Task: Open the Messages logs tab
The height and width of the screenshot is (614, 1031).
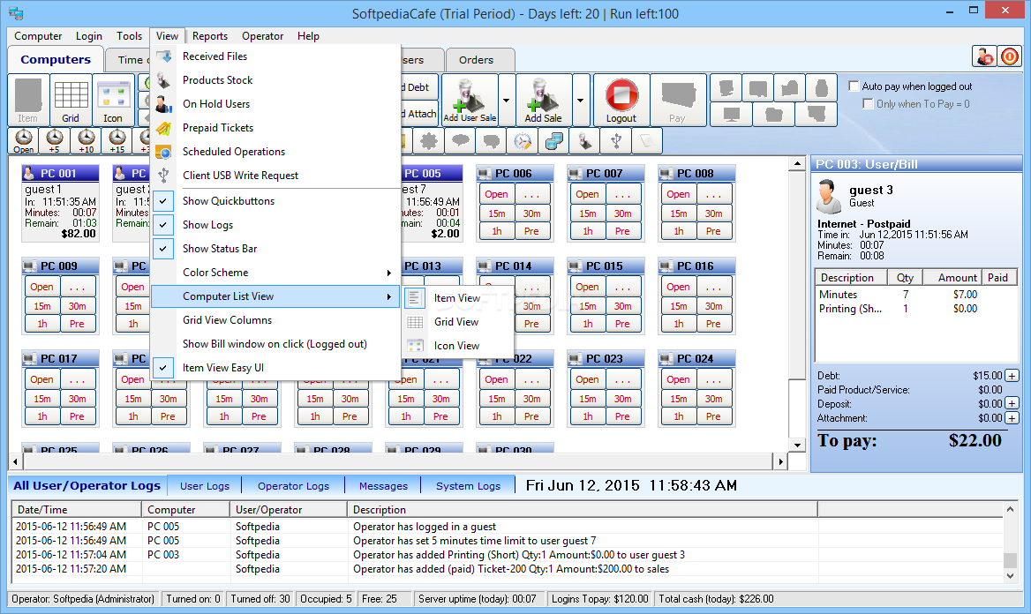Action: (x=383, y=486)
